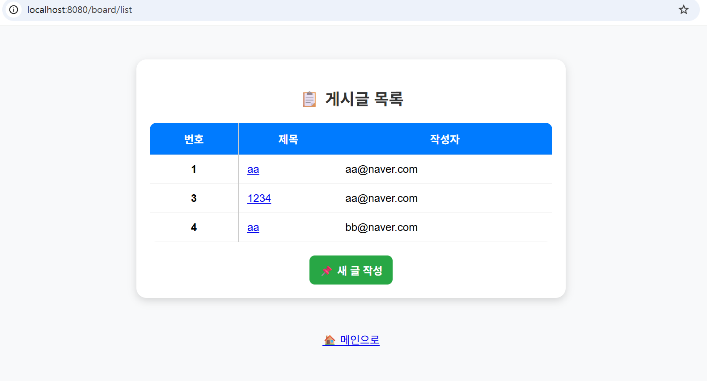Open the post titled 'aa' in row 1
This screenshot has width=707, height=381.
point(253,170)
